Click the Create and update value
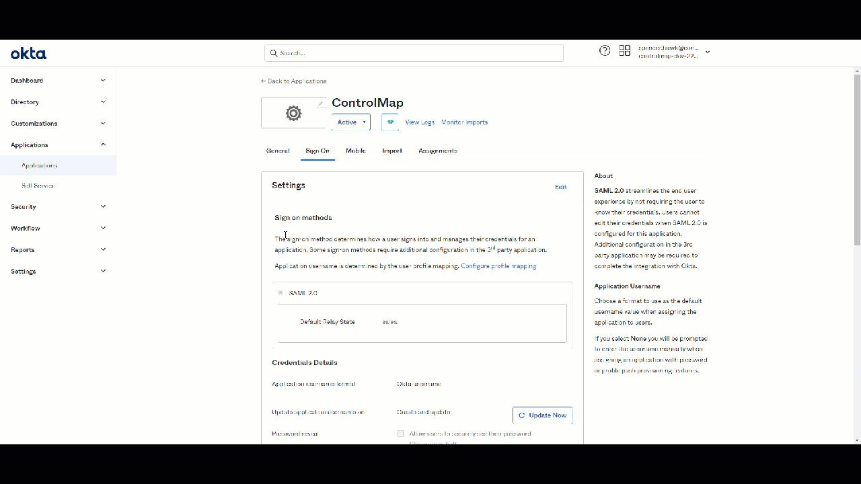The height and width of the screenshot is (484, 861). tap(424, 412)
